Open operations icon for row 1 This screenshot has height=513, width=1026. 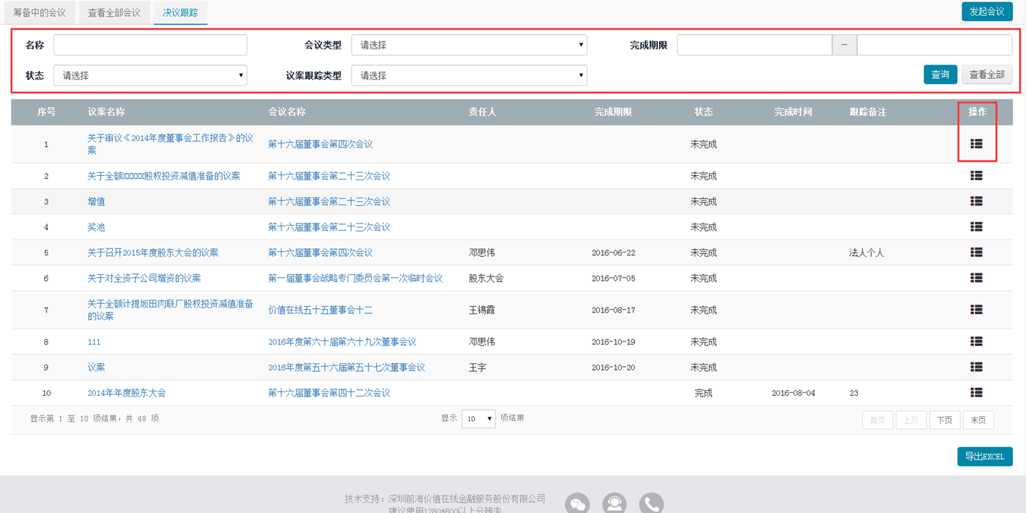click(x=976, y=144)
